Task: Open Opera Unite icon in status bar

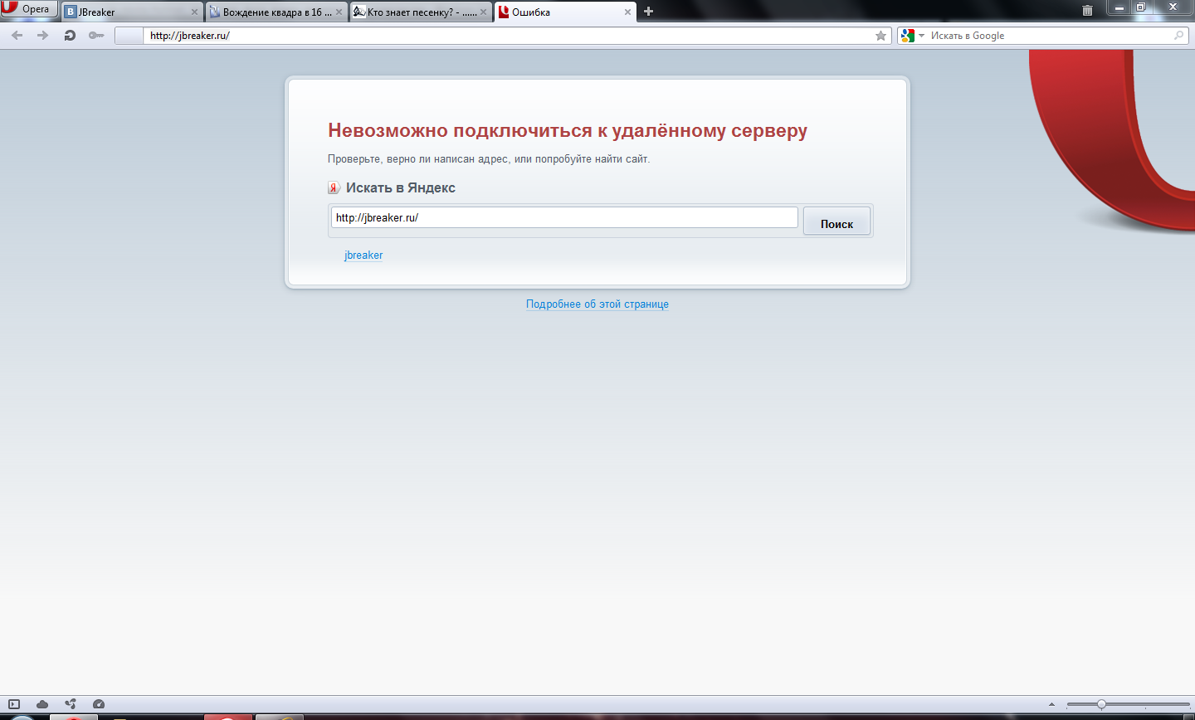Action: (71, 704)
